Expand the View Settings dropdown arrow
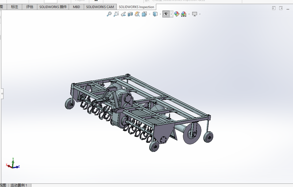The width and height of the screenshot is (293, 187). tap(200, 14)
